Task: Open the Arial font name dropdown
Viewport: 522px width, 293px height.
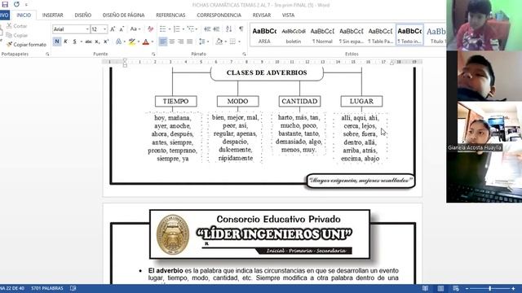Action: pos(87,29)
